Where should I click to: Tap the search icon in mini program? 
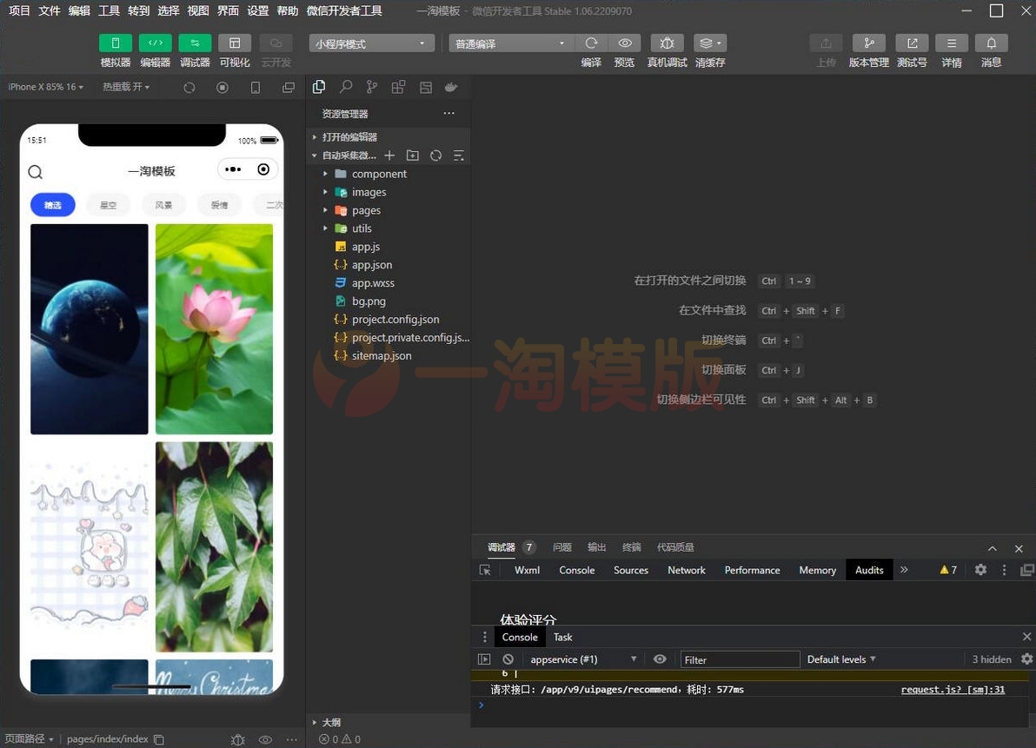point(36,172)
